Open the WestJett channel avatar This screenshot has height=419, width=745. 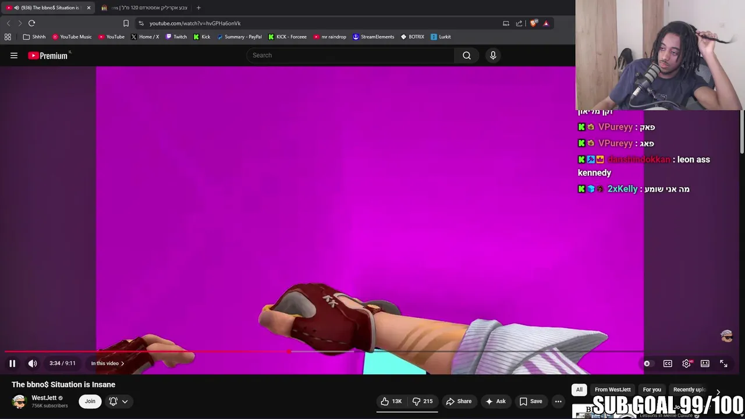tap(19, 402)
